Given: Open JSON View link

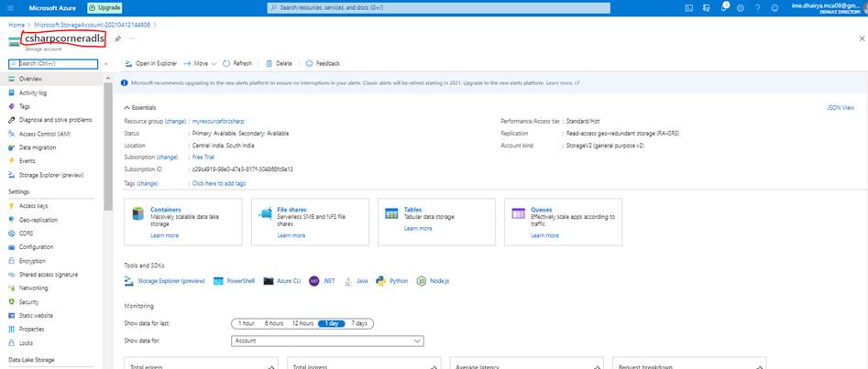Looking at the screenshot, I should pos(841,108).
